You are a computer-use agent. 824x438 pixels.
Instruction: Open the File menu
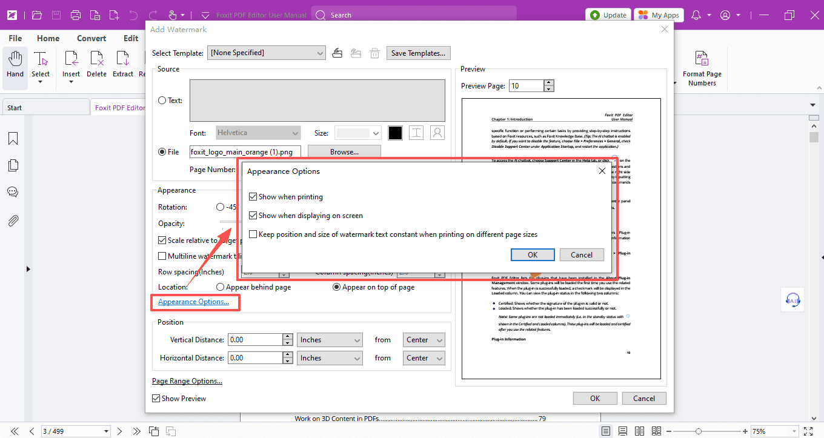(15, 38)
